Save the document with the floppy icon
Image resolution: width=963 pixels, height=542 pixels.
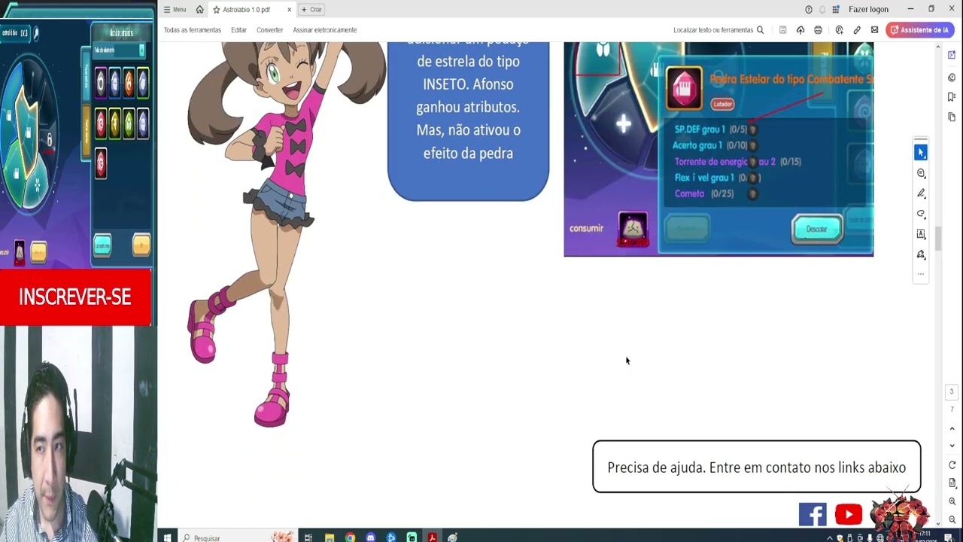782,30
